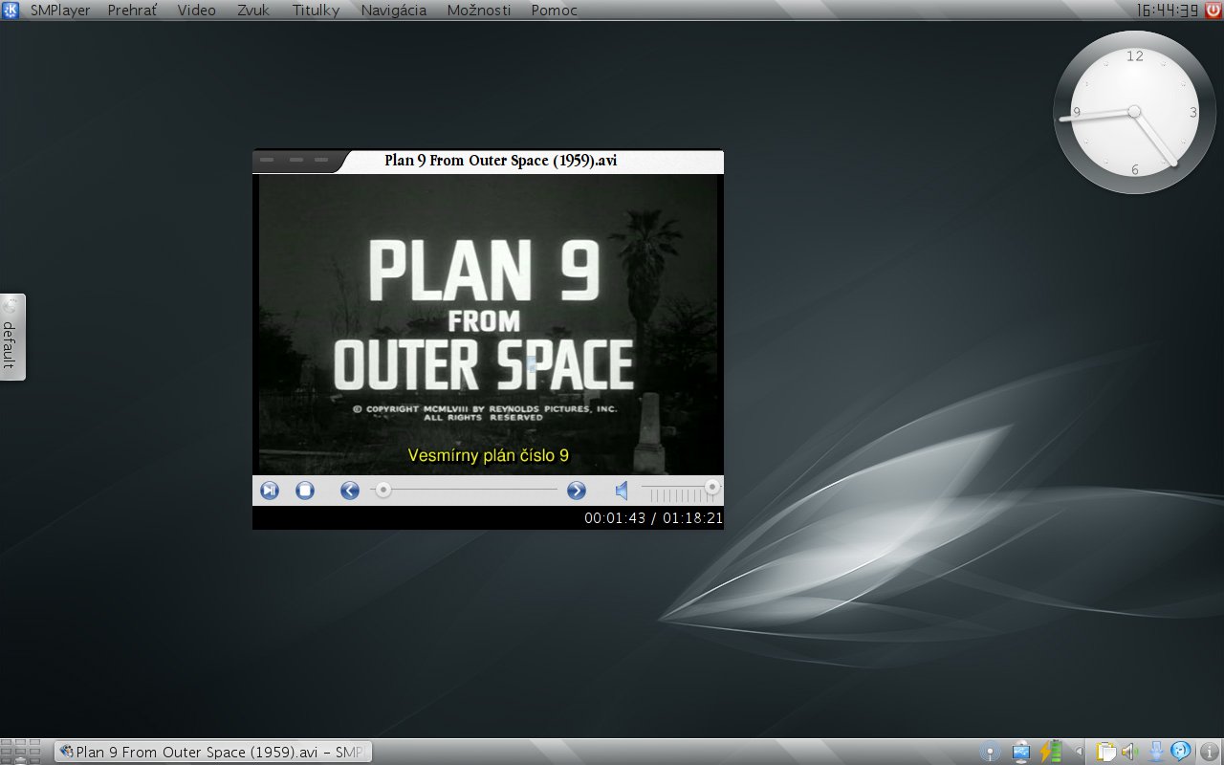1224x765 pixels.
Task: Stop the video playback
Action: 305,491
